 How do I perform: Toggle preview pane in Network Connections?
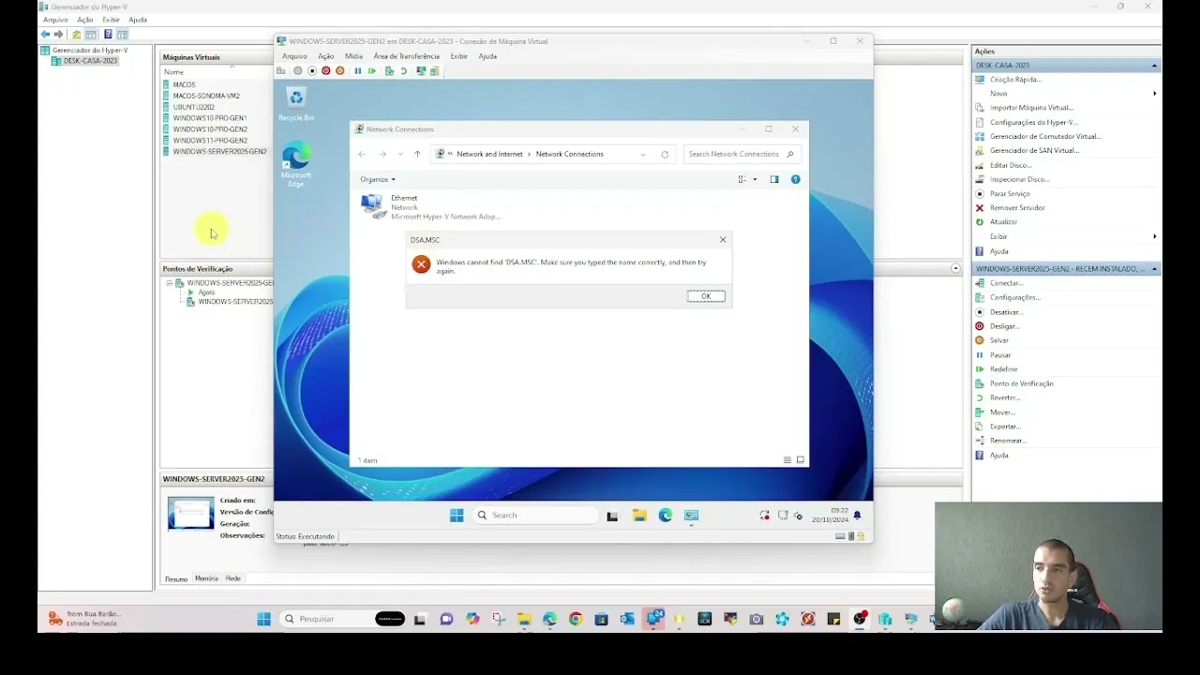coord(774,179)
